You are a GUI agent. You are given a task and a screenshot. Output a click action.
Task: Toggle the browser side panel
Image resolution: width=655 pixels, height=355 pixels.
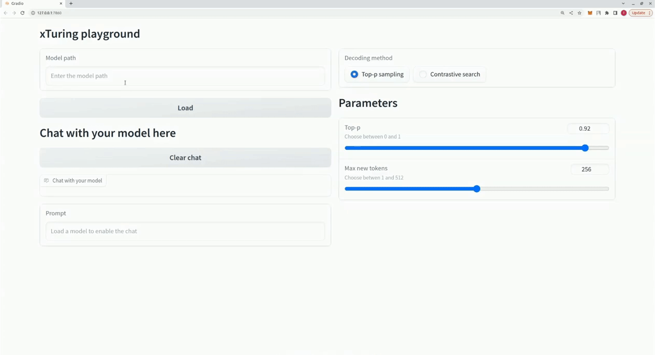click(615, 13)
